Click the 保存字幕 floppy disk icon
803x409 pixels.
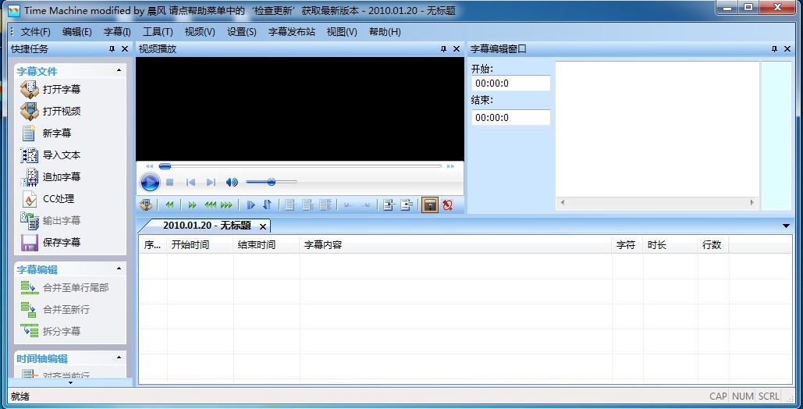(30, 242)
